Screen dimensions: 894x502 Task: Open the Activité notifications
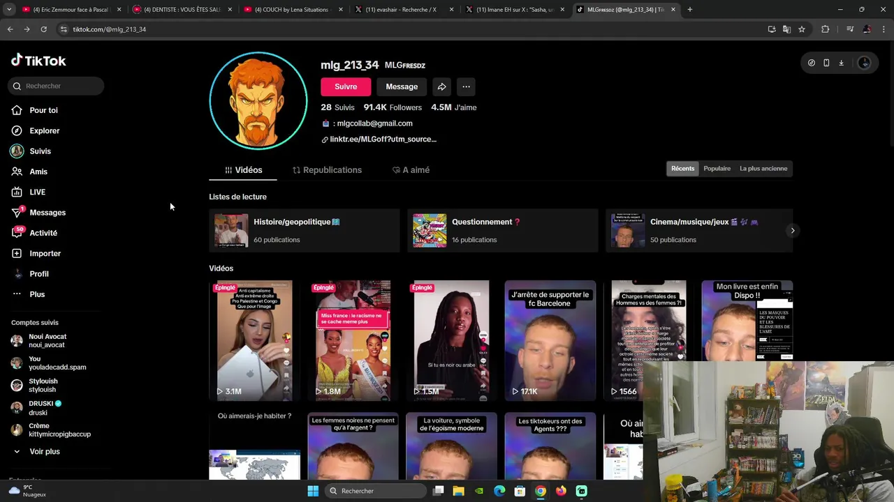(x=43, y=233)
